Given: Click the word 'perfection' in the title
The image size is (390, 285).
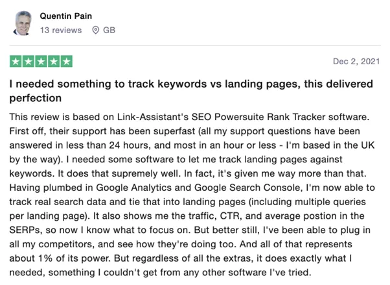Looking at the screenshot, I should click(x=36, y=98).
